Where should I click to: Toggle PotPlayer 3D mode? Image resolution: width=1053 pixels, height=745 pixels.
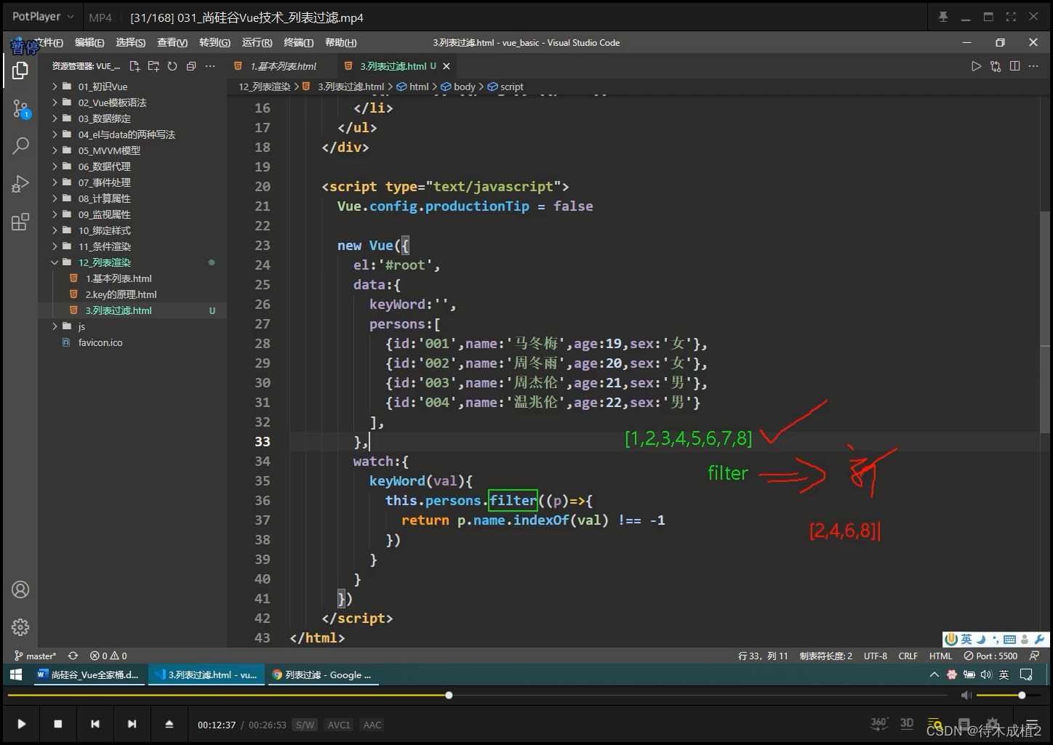pyautogui.click(x=907, y=723)
